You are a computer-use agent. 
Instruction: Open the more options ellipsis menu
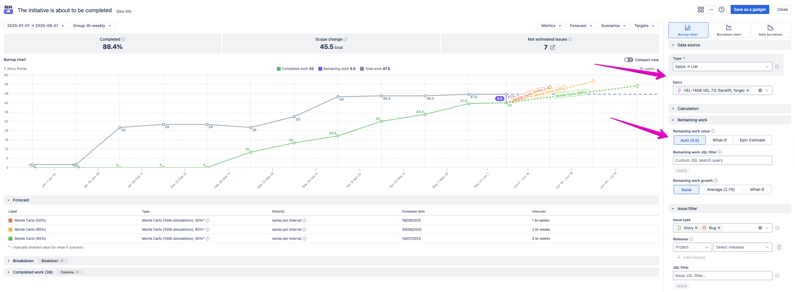pos(711,9)
